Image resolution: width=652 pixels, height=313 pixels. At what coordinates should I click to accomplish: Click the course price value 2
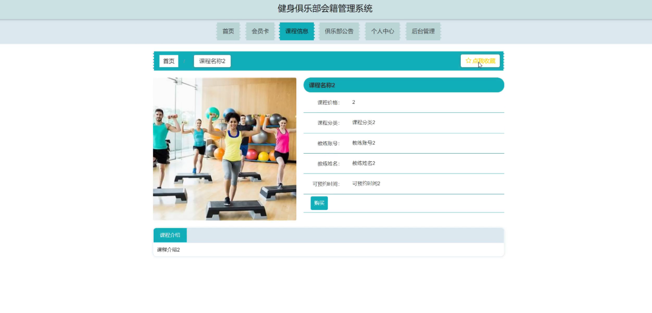[x=354, y=102]
